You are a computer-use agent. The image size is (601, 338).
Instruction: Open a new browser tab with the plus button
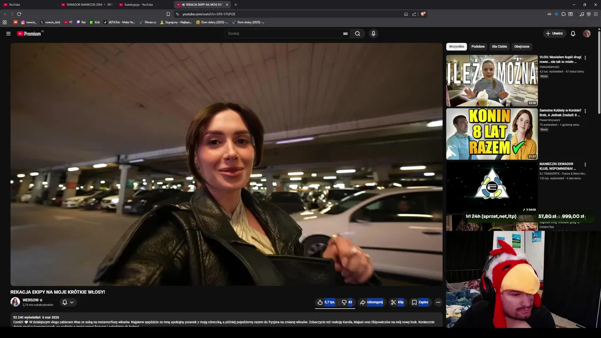(x=236, y=5)
